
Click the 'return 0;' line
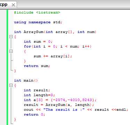pyautogui.click(x=35, y=115)
